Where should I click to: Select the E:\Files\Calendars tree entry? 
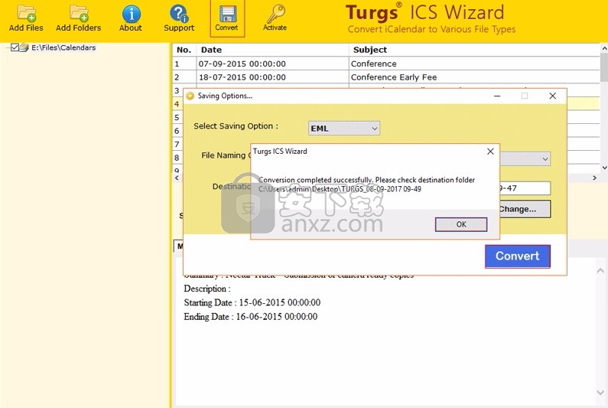[63, 47]
